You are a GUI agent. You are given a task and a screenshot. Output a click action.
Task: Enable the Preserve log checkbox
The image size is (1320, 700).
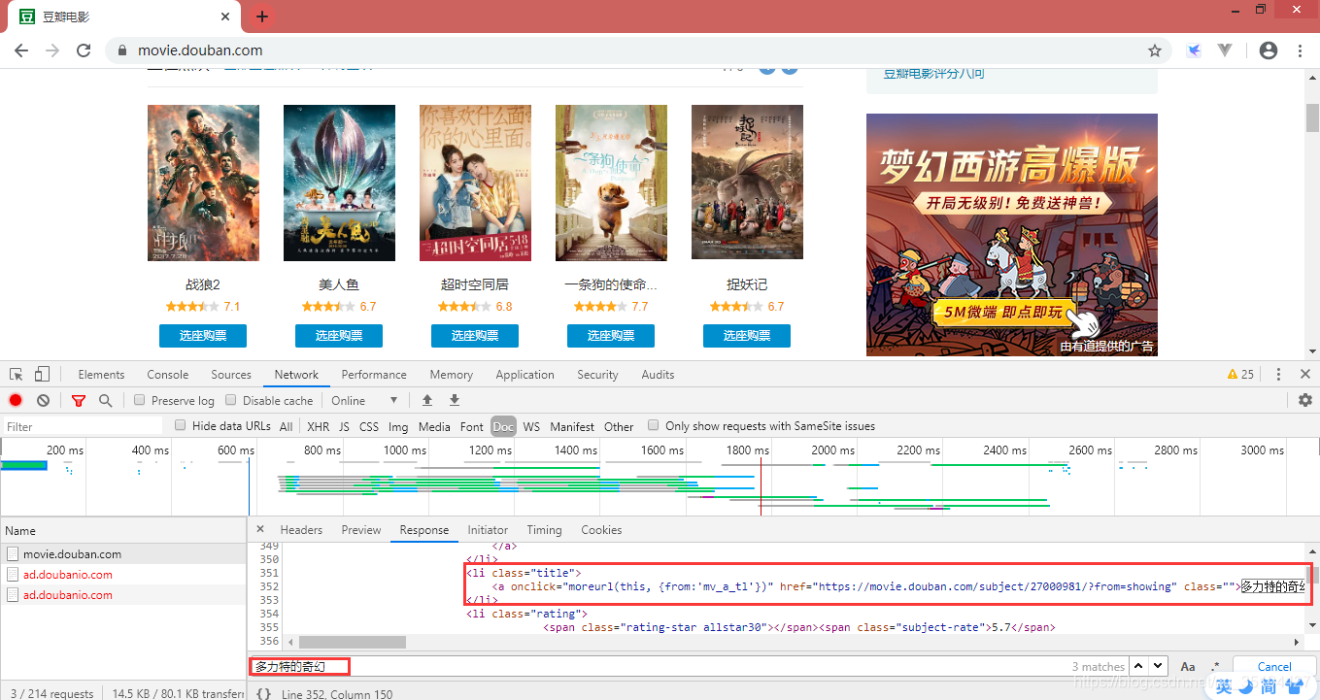coord(140,400)
